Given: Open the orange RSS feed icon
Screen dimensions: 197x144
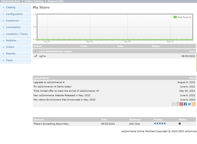Looking at the screenshot, I should pos(193,104).
